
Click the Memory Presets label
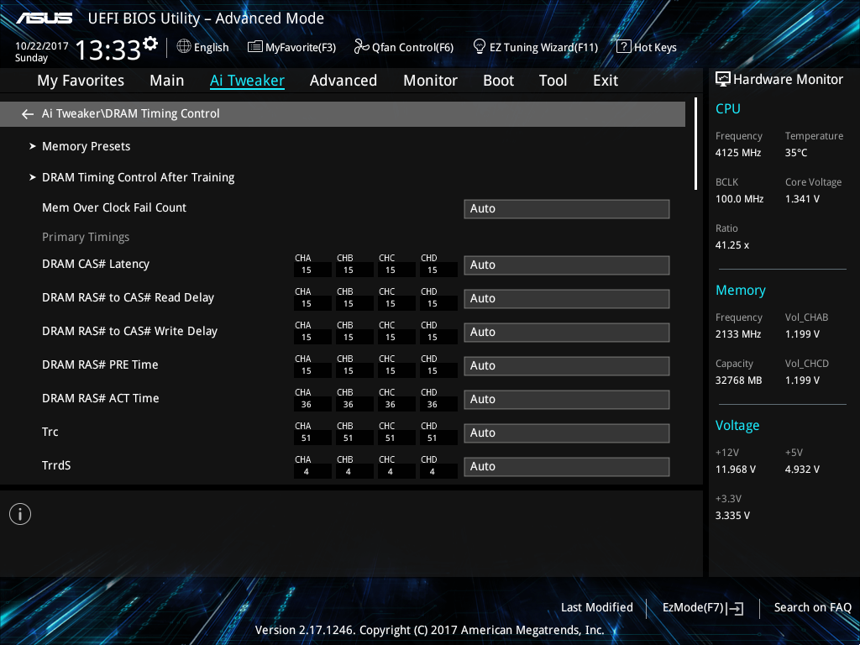pyautogui.click(x=87, y=146)
